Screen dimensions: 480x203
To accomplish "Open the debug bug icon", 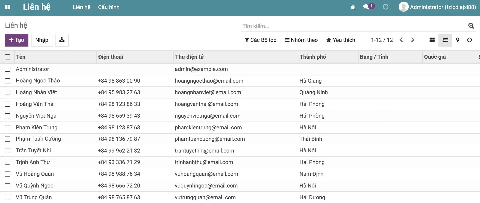I will (x=353, y=7).
